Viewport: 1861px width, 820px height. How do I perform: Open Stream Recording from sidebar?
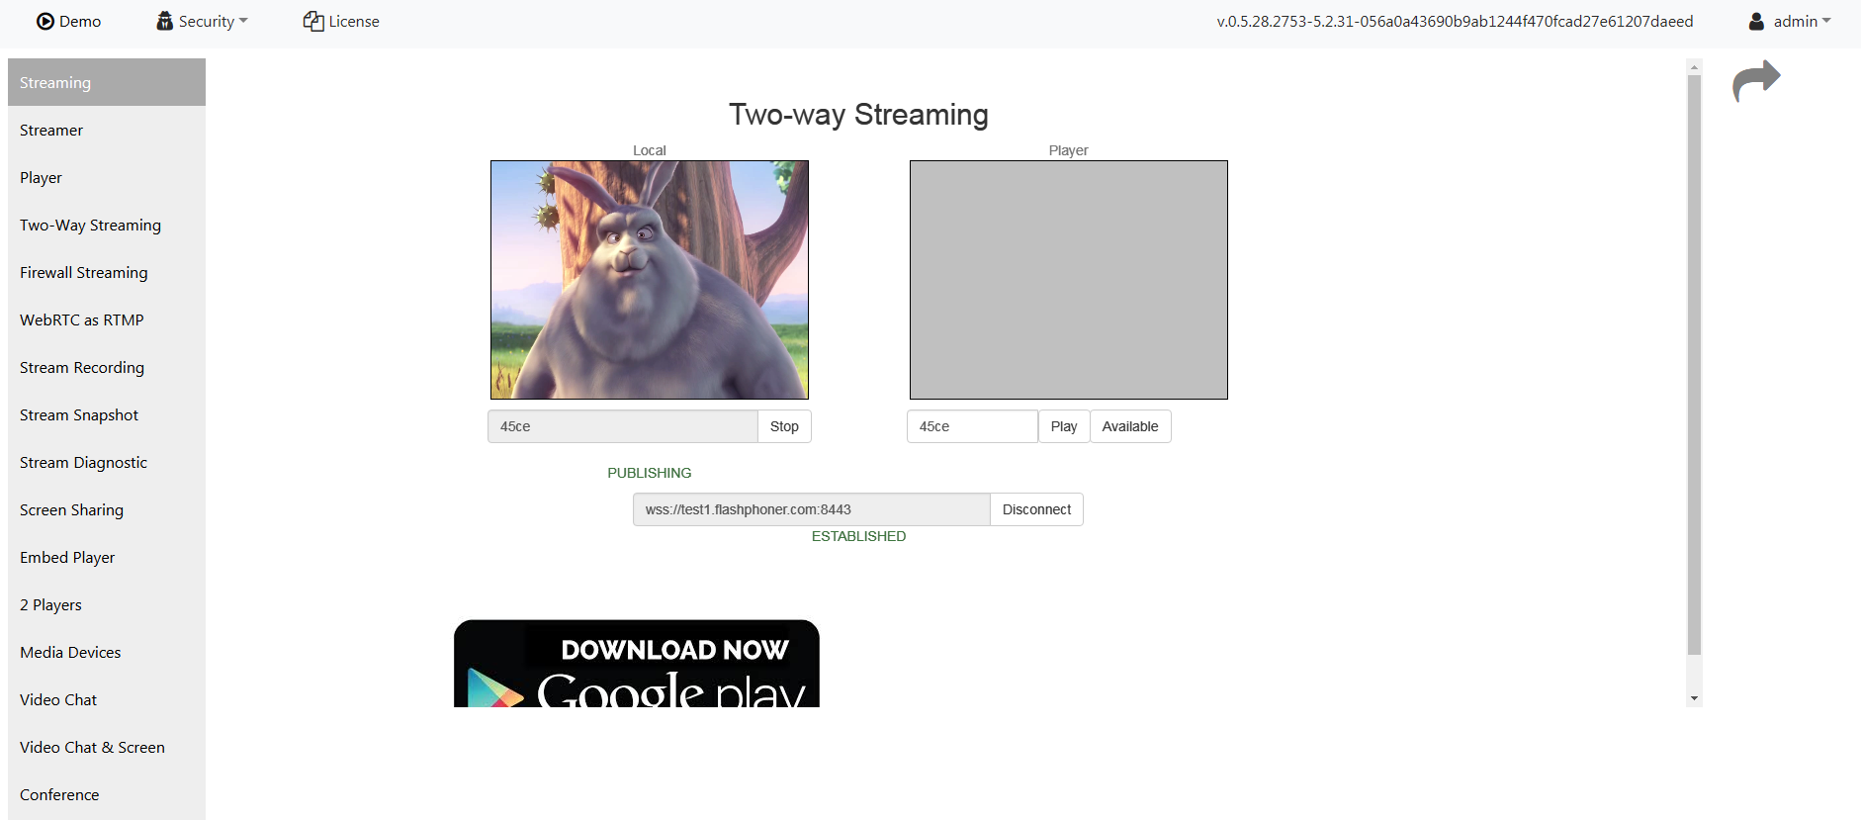pos(82,368)
